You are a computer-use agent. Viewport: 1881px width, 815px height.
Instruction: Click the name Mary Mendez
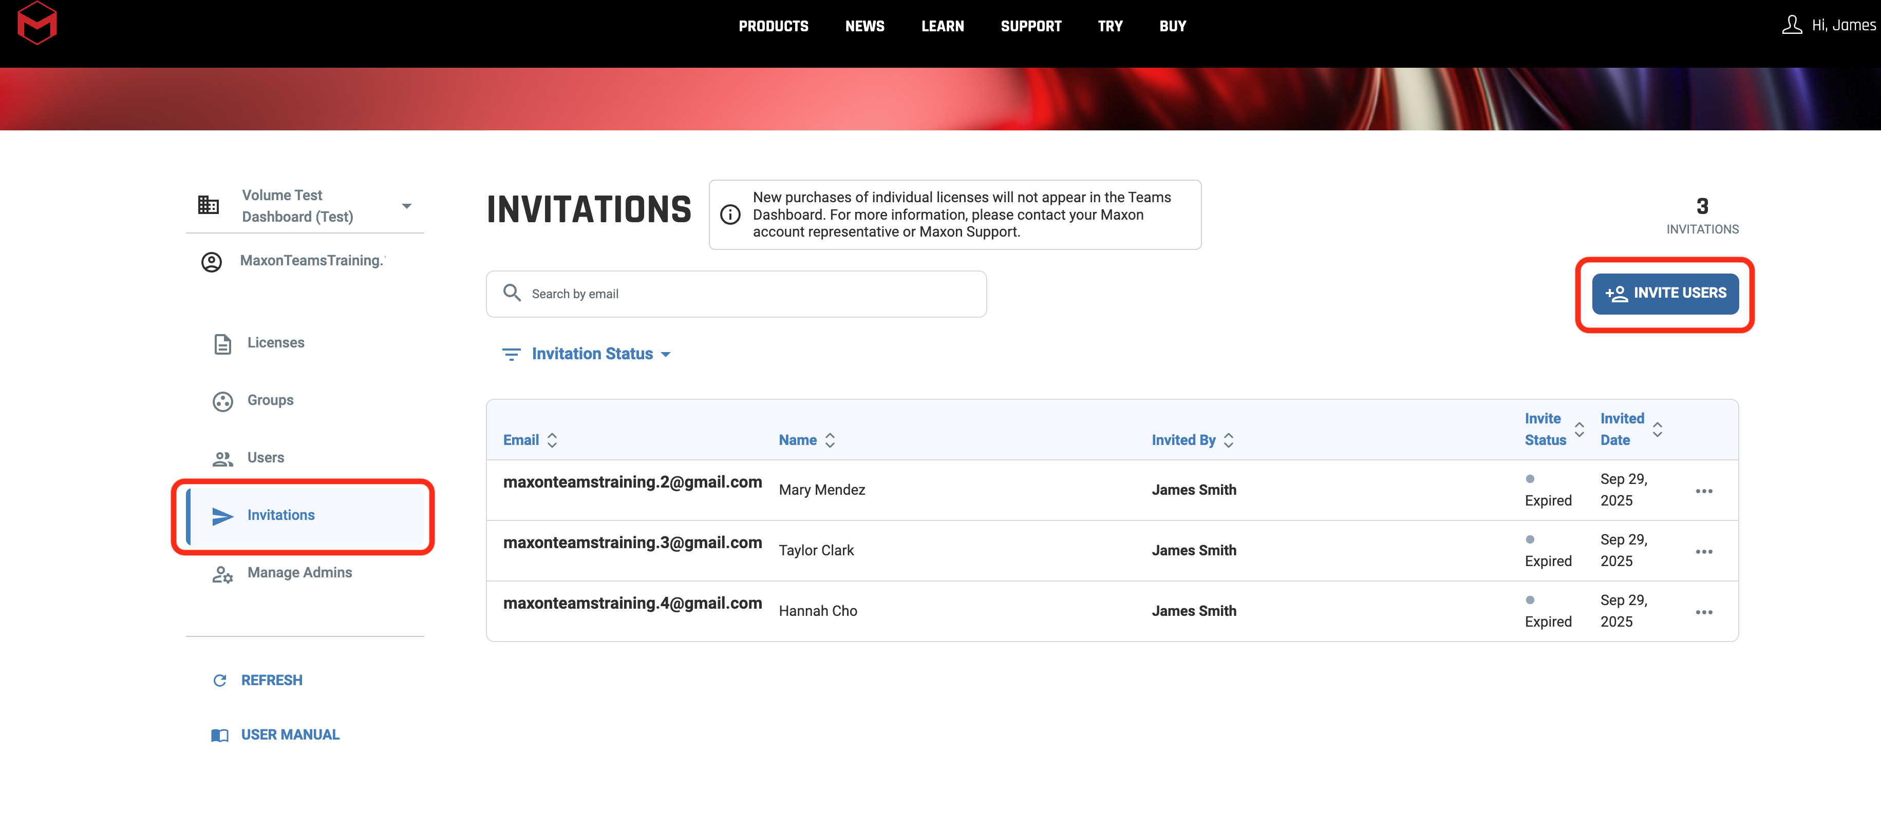tap(821, 490)
